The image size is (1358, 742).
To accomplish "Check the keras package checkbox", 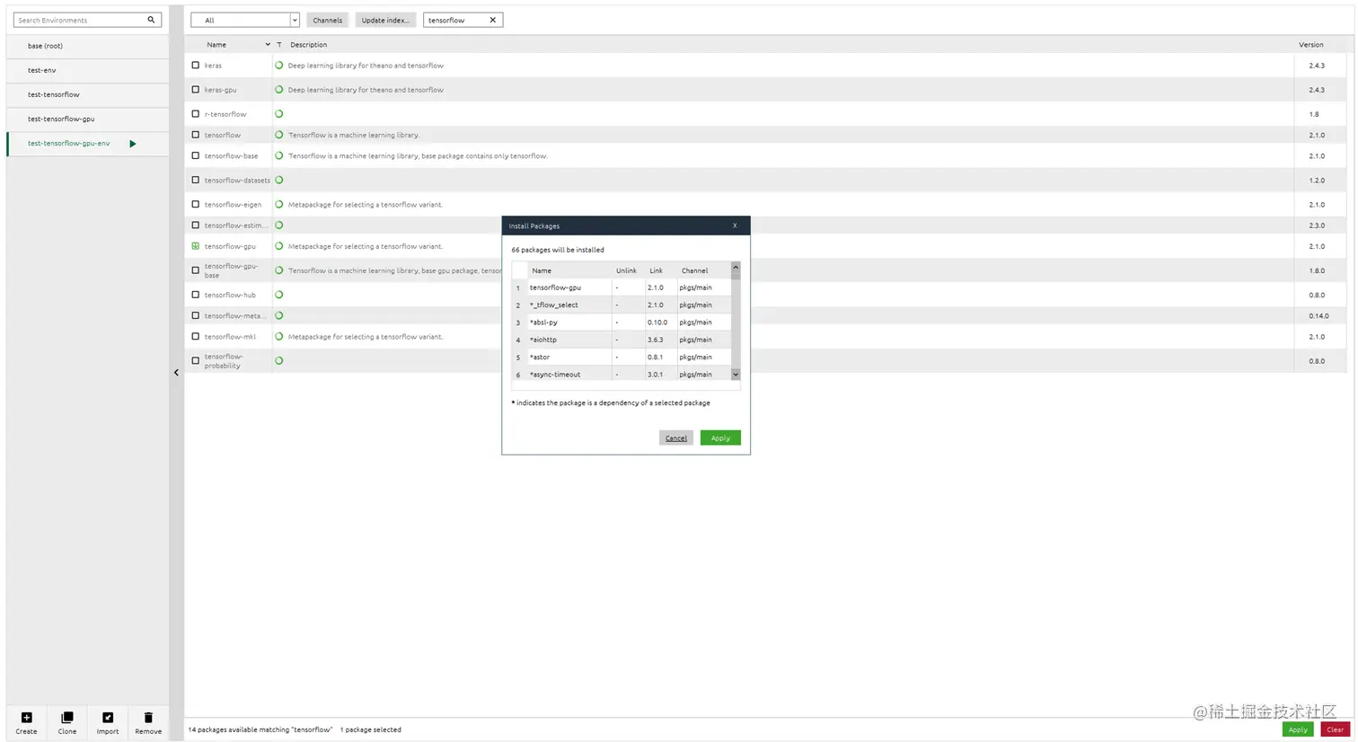I will (196, 66).
